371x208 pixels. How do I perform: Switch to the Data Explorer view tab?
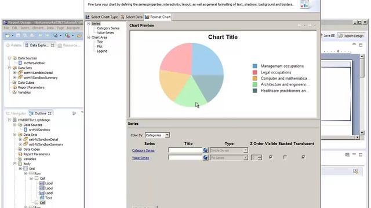tap(39, 45)
